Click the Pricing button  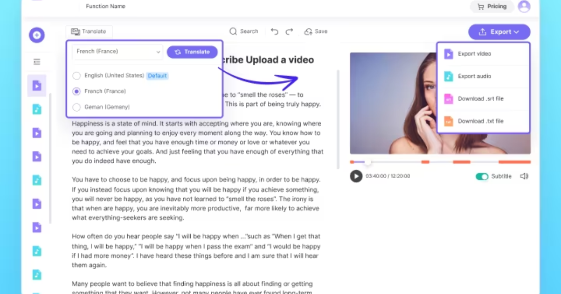click(x=492, y=7)
